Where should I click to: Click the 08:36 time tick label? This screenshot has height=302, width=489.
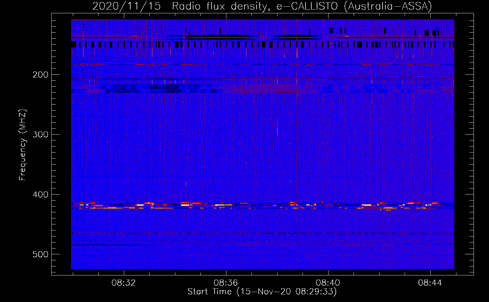[x=226, y=283]
